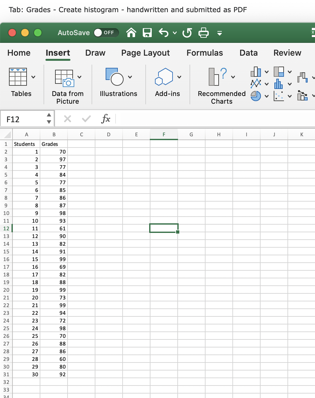Click the Save icon in title bar
This screenshot has width=315, height=398.
click(147, 33)
